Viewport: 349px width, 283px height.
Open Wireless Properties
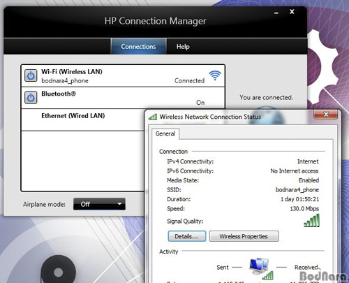click(244, 236)
